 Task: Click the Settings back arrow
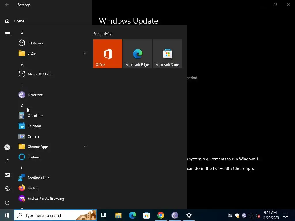(x=7, y=5)
